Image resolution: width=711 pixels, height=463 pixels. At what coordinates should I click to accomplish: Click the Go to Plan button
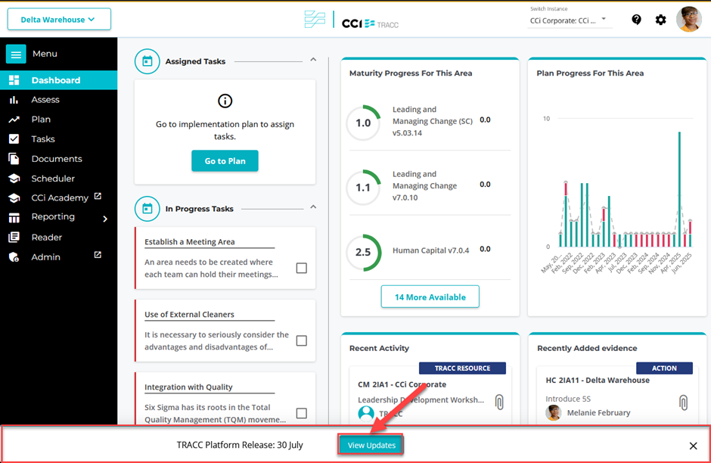(225, 160)
